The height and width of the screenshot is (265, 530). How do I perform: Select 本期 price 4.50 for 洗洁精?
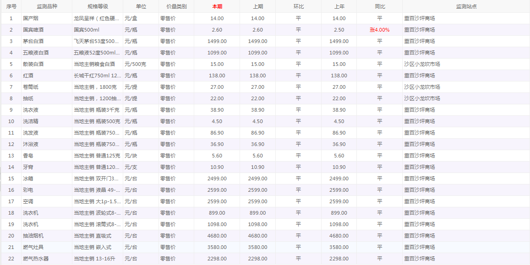click(217, 121)
